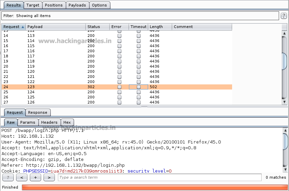
Task: Select result row with payload 122
Action: [117, 82]
